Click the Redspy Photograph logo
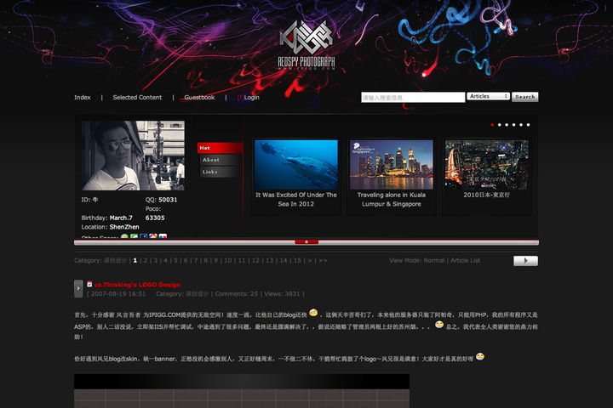 point(306,46)
